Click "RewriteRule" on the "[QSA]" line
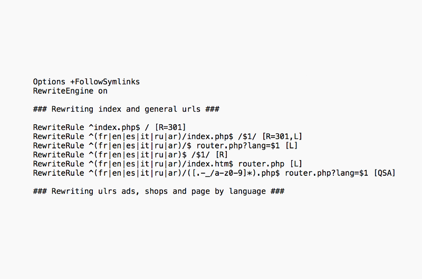This screenshot has width=422, height=279. tap(59, 173)
